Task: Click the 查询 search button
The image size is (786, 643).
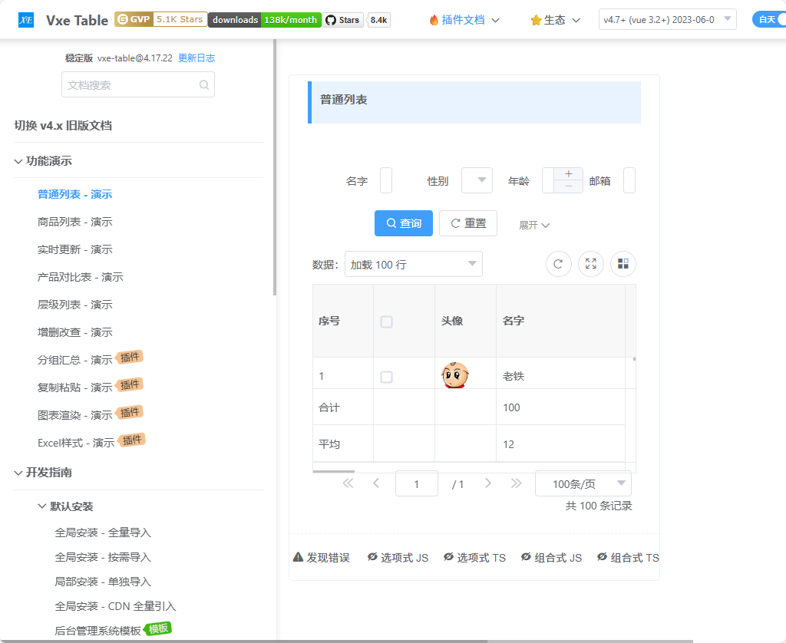Action: [404, 223]
